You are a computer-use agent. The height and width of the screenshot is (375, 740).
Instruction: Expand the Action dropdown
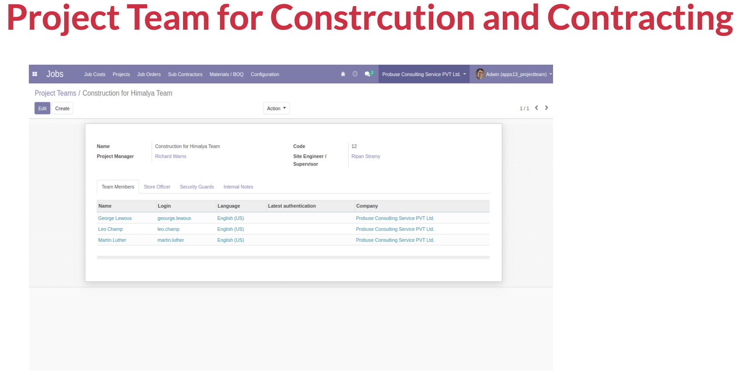277,108
